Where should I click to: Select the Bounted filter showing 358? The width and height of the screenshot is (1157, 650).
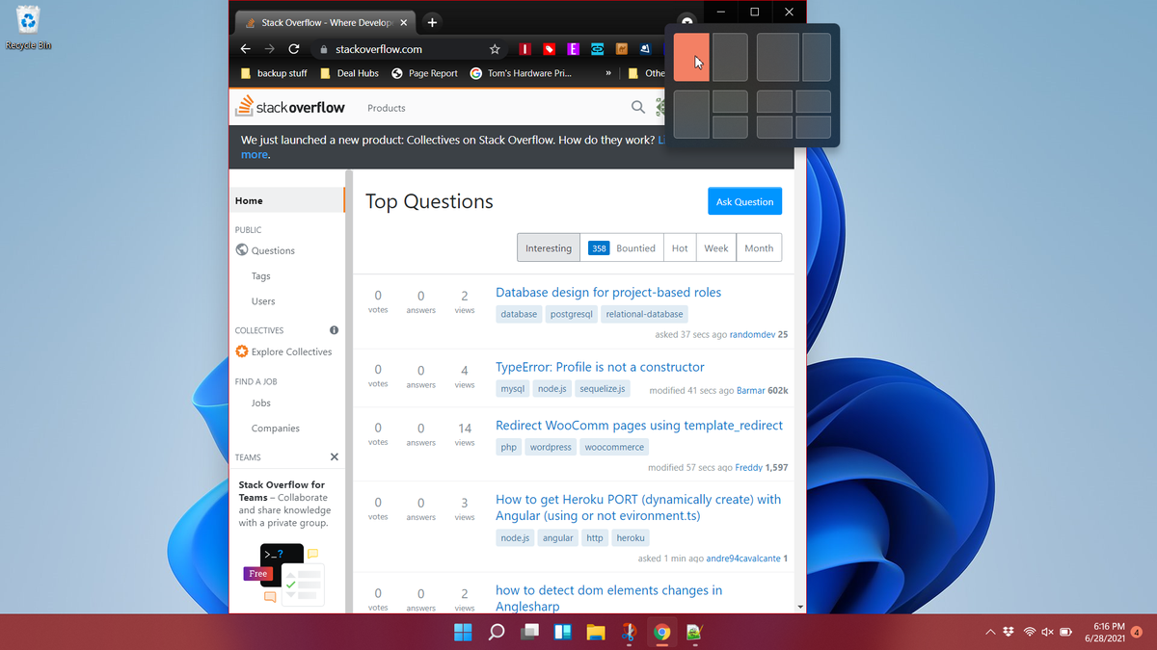click(622, 247)
